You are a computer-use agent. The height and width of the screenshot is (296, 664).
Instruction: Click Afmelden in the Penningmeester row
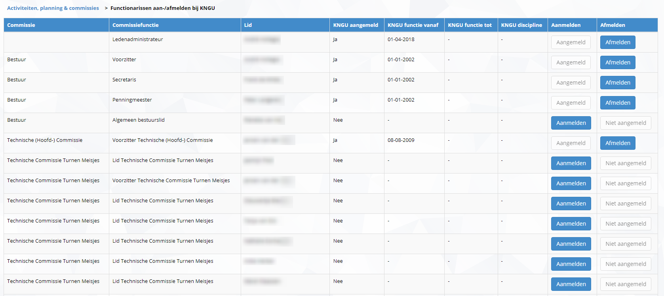[617, 103]
